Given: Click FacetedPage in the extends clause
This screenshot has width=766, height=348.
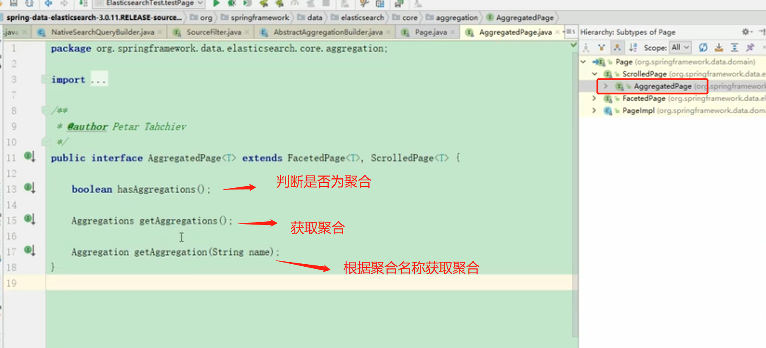Looking at the screenshot, I should pos(316,158).
